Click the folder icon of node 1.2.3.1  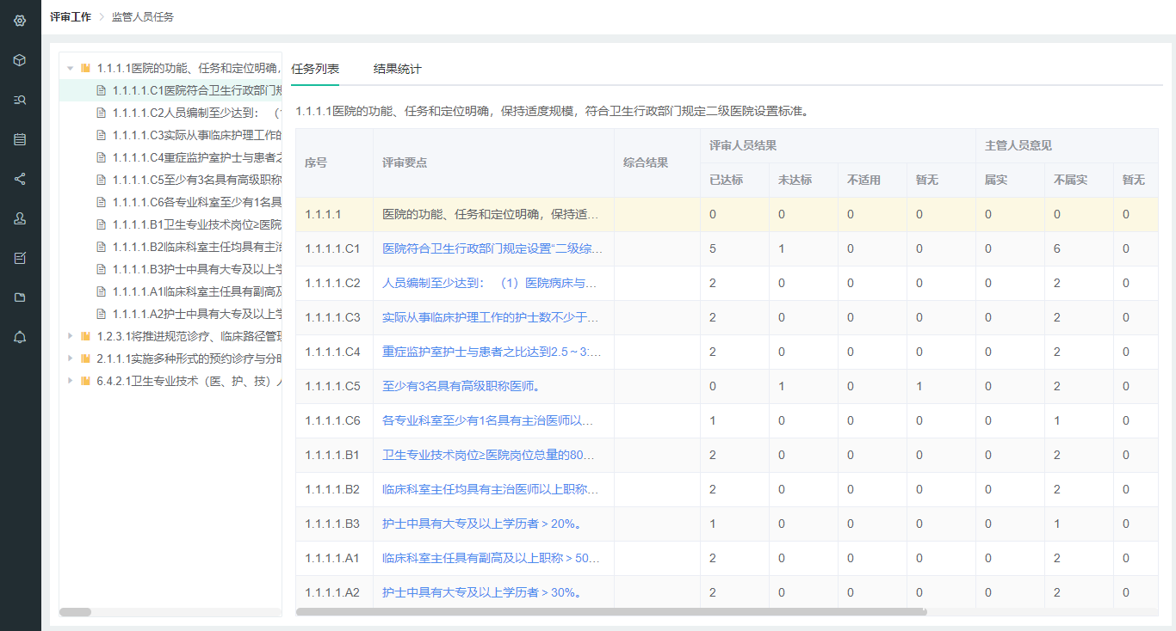coord(85,336)
